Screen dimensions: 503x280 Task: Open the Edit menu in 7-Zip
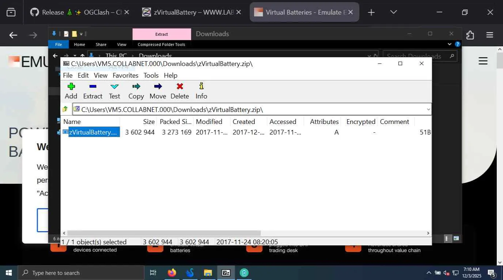pos(83,75)
